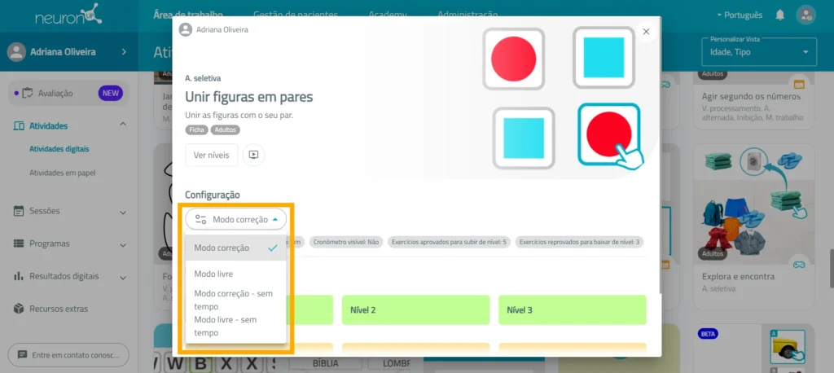Click the Atividades book icon
The image size is (834, 373).
[x=19, y=126]
